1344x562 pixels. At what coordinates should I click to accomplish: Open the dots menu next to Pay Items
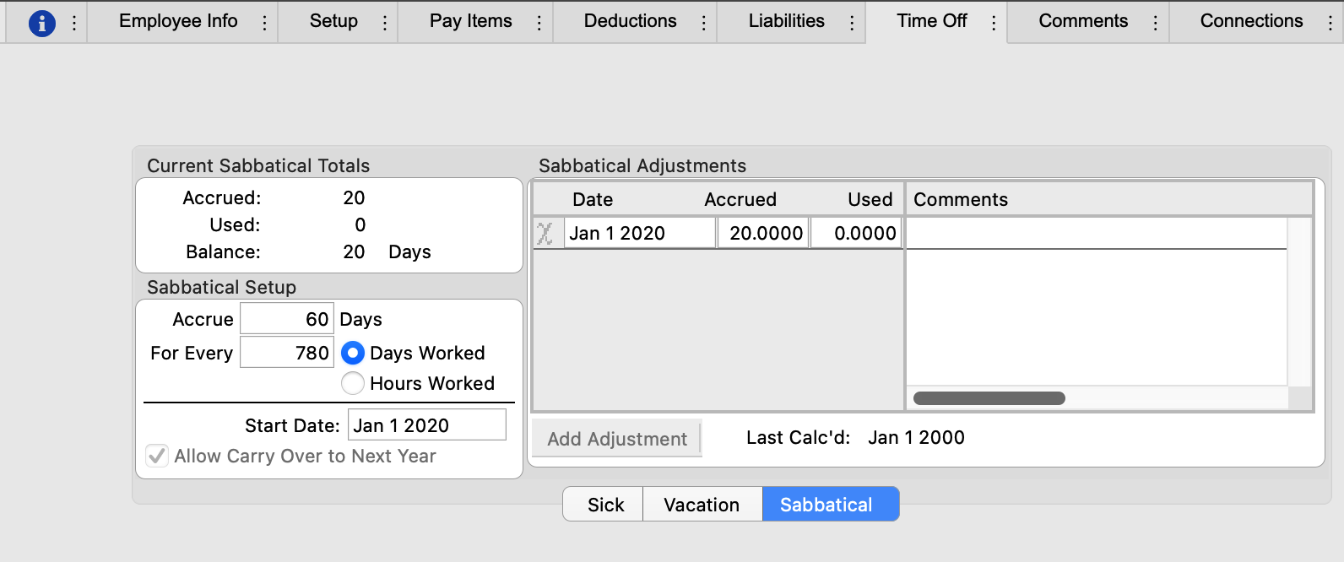[539, 23]
